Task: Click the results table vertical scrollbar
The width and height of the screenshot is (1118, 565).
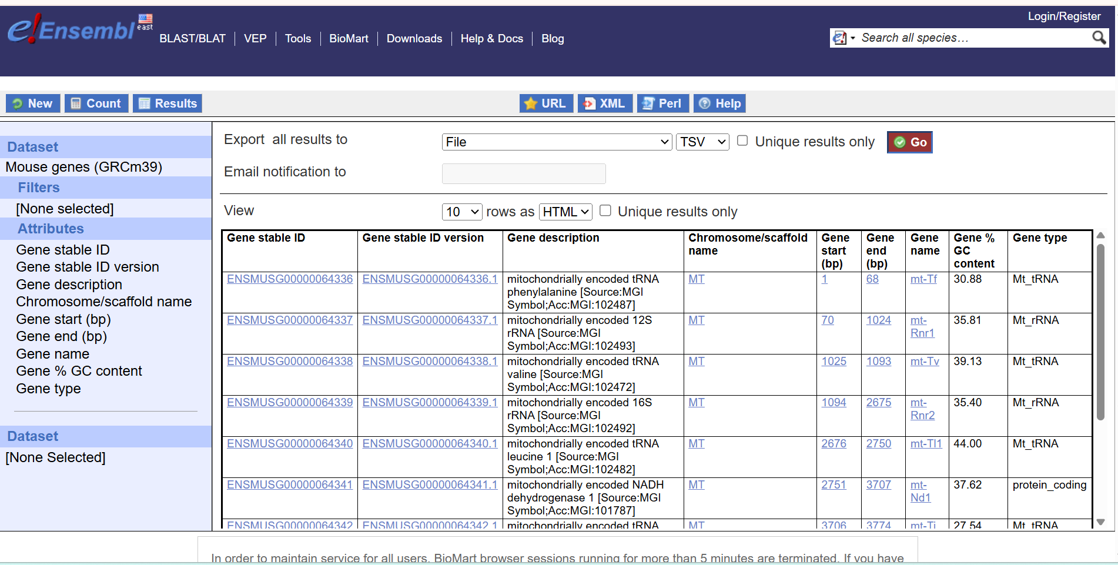Action: 1100,332
